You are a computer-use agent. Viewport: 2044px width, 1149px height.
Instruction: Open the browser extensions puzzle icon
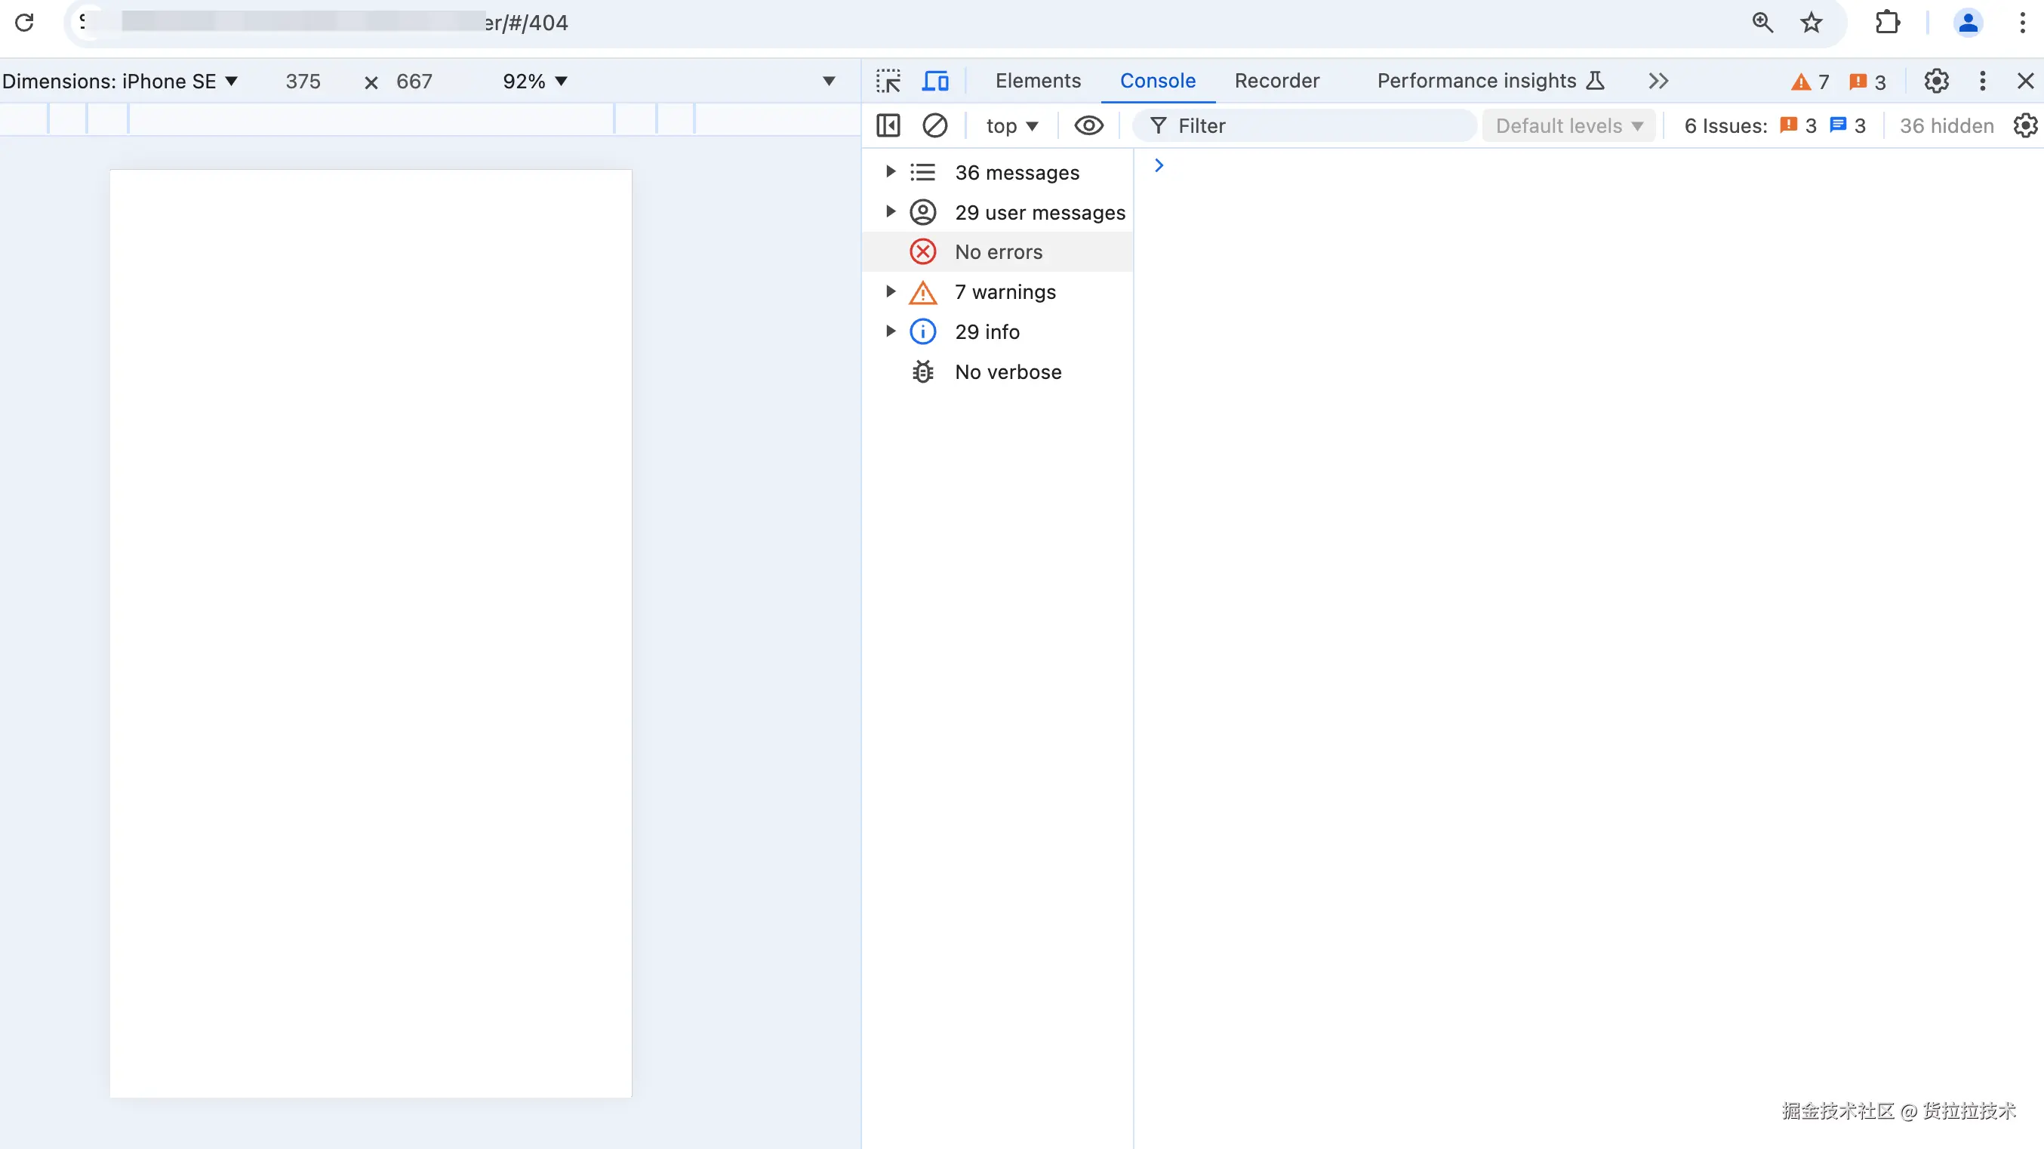coord(1888,23)
